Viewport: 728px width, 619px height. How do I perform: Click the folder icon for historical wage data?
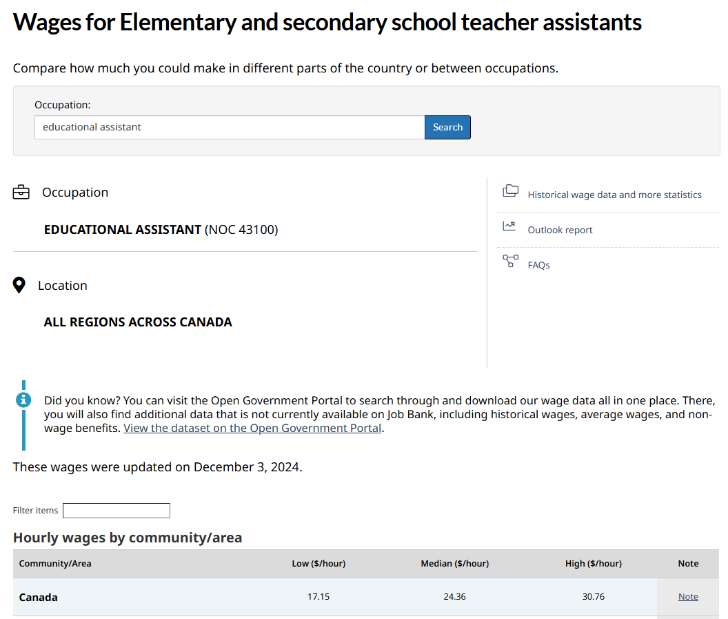pos(510,191)
